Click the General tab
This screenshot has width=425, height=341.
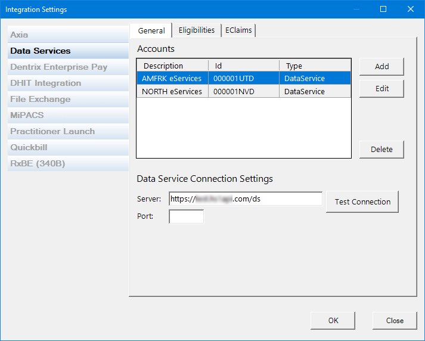pyautogui.click(x=151, y=30)
